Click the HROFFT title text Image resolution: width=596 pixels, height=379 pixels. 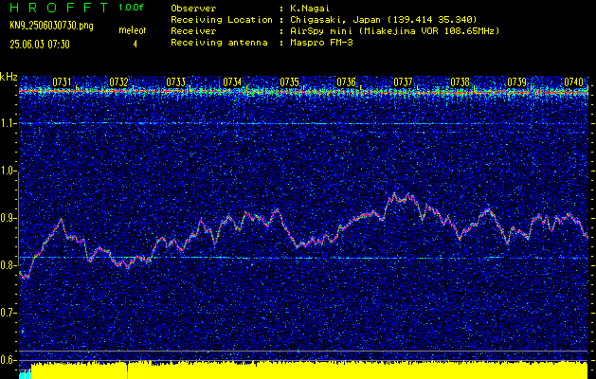[x=59, y=8]
